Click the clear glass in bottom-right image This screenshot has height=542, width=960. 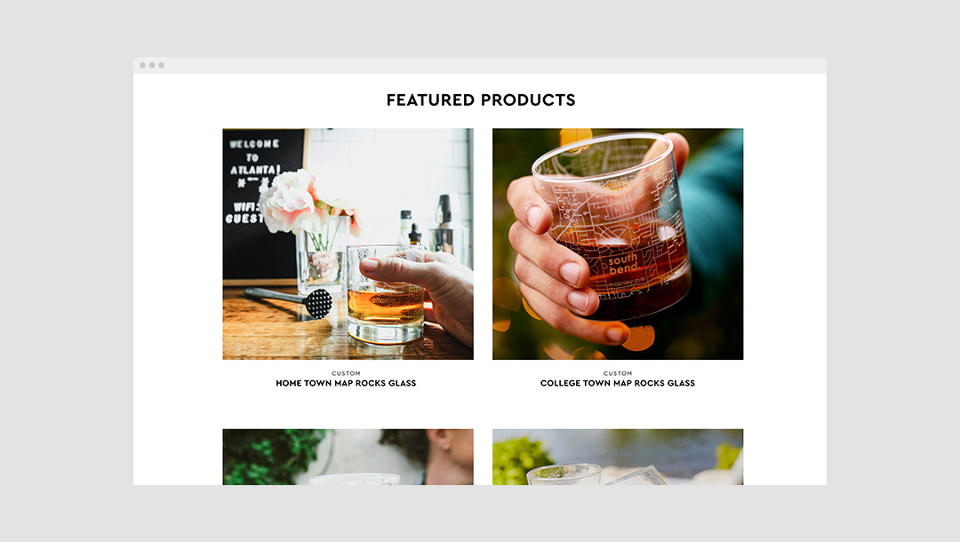tap(564, 474)
